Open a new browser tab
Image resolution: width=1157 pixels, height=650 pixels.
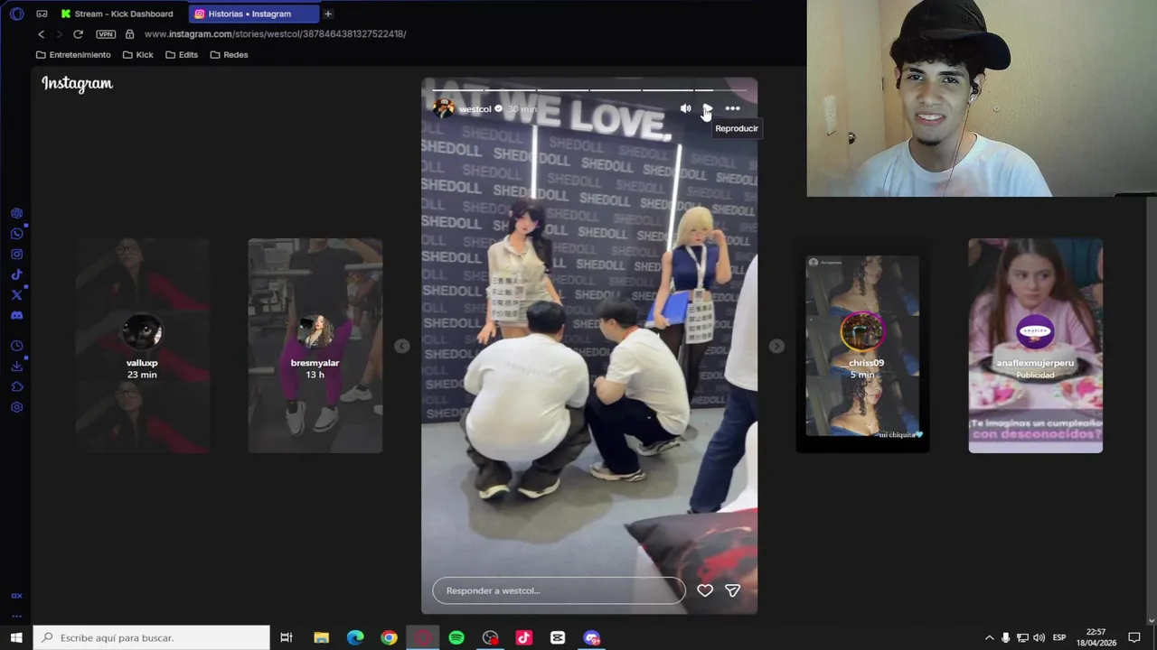(x=328, y=14)
